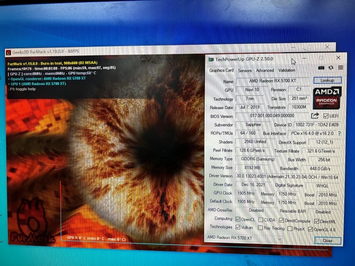Click the bus interface question mark

click(339, 133)
